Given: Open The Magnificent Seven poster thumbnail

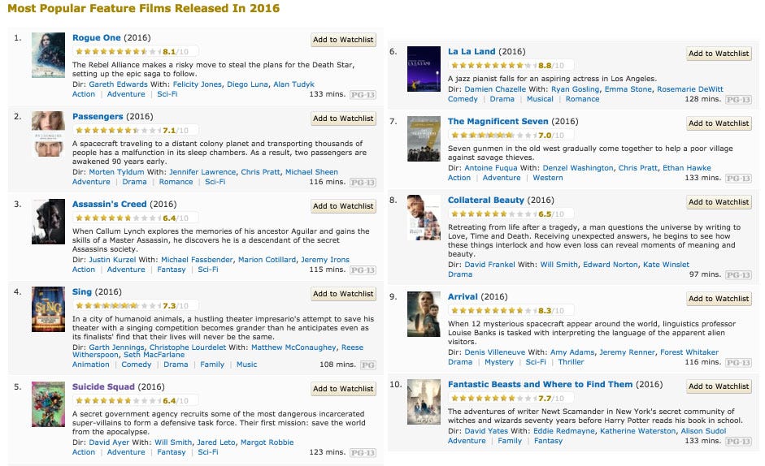Looking at the screenshot, I should pos(424,139).
